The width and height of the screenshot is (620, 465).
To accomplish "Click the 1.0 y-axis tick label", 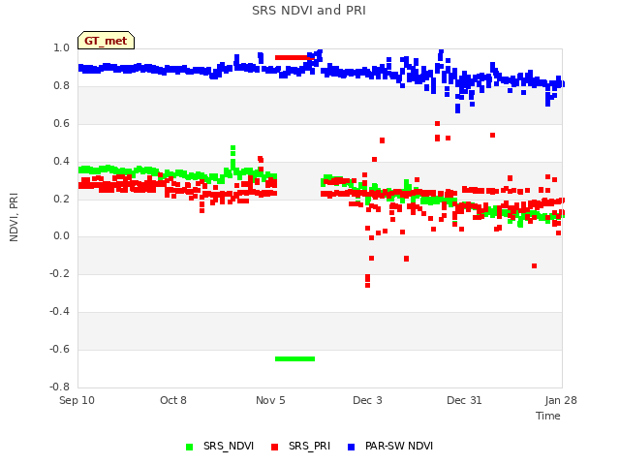I will coord(61,47).
